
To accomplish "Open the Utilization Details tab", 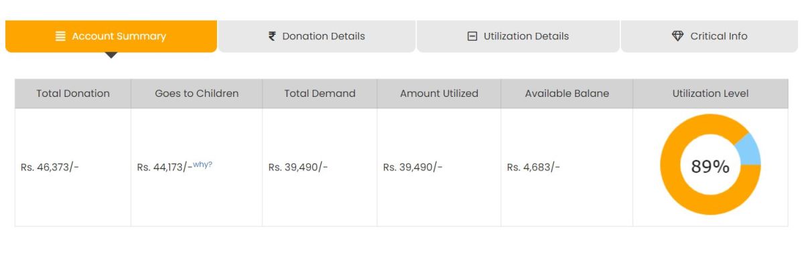I will (x=518, y=36).
